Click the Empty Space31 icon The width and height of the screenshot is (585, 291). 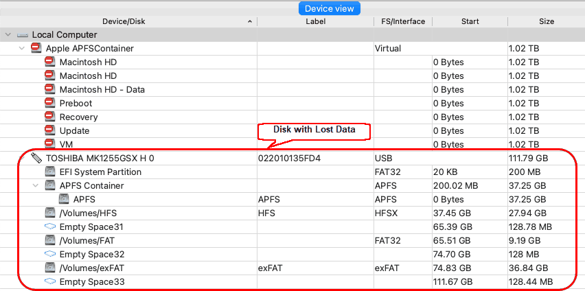tap(49, 226)
